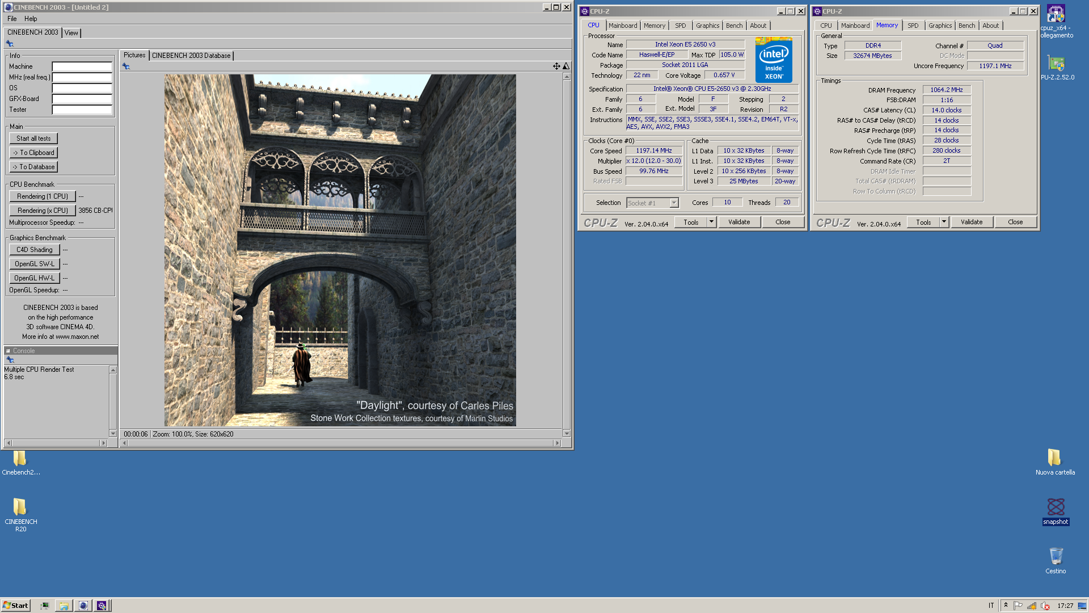Viewport: 1089px width, 613px height.
Task: Click the Windows Start button
Action: [15, 606]
